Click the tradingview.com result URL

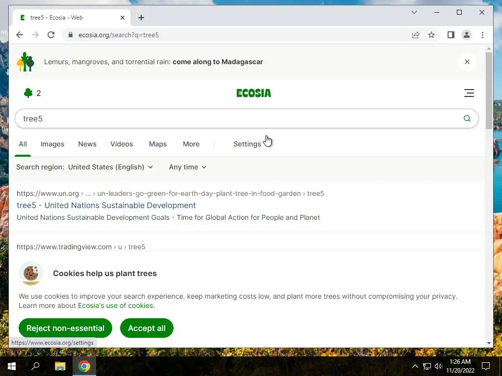pyautogui.click(x=81, y=247)
